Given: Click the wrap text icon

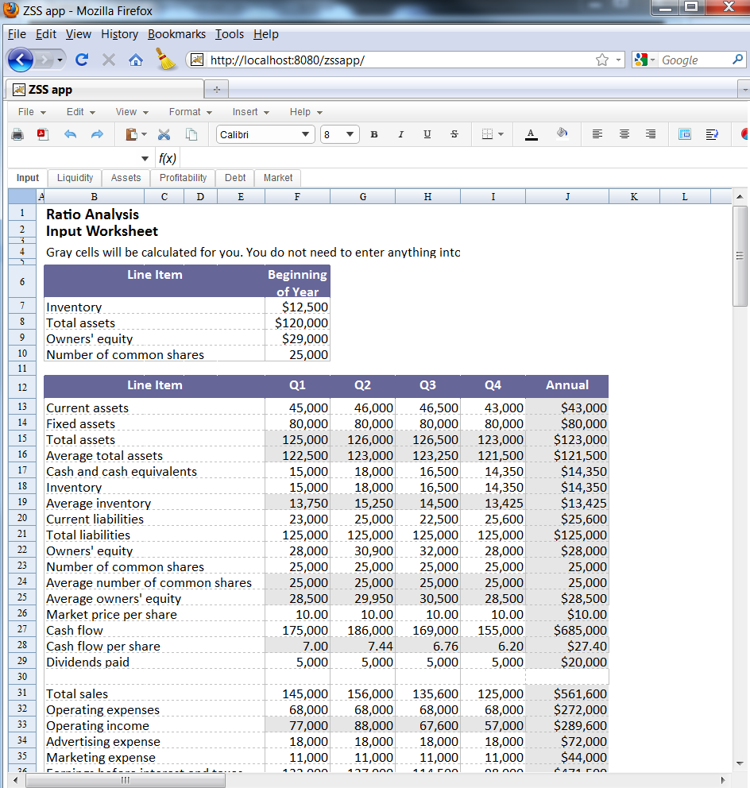Looking at the screenshot, I should [x=712, y=134].
